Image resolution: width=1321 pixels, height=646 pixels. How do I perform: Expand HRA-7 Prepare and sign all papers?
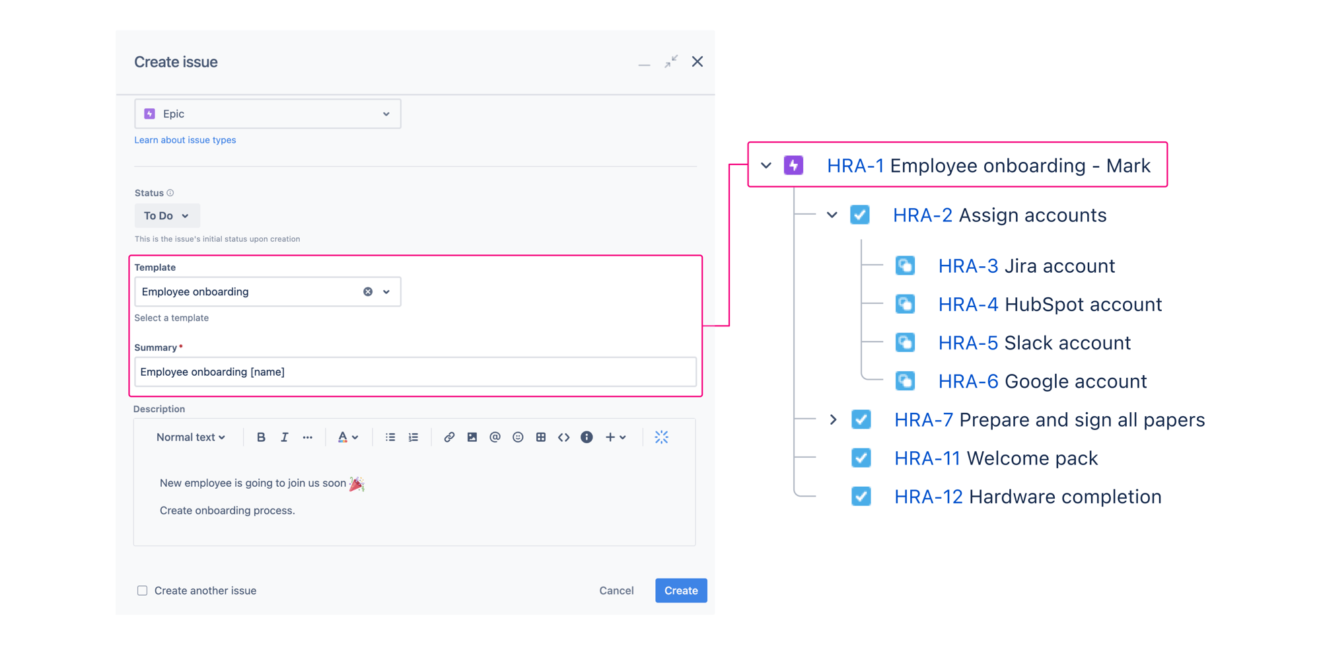coord(833,419)
